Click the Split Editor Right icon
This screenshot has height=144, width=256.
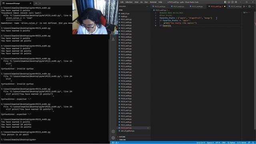pos(250,6)
